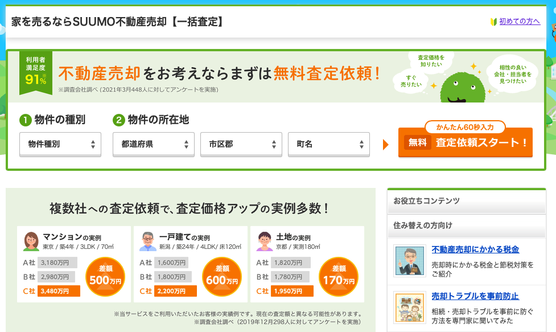This screenshot has width=556, height=332.
Task: Click the すぐ売りたい speech bubble
Action: 411,81
